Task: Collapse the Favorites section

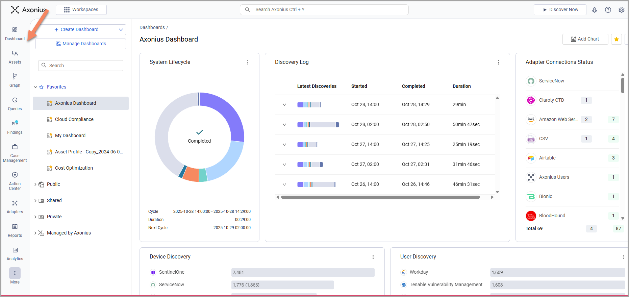Action: pos(35,87)
